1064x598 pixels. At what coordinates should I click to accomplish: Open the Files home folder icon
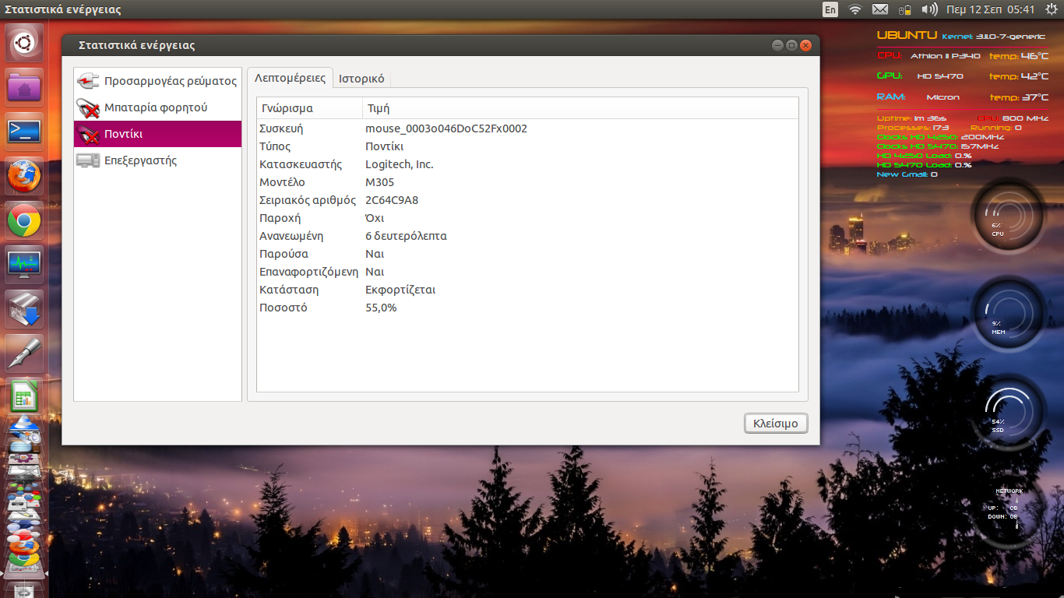(24, 86)
